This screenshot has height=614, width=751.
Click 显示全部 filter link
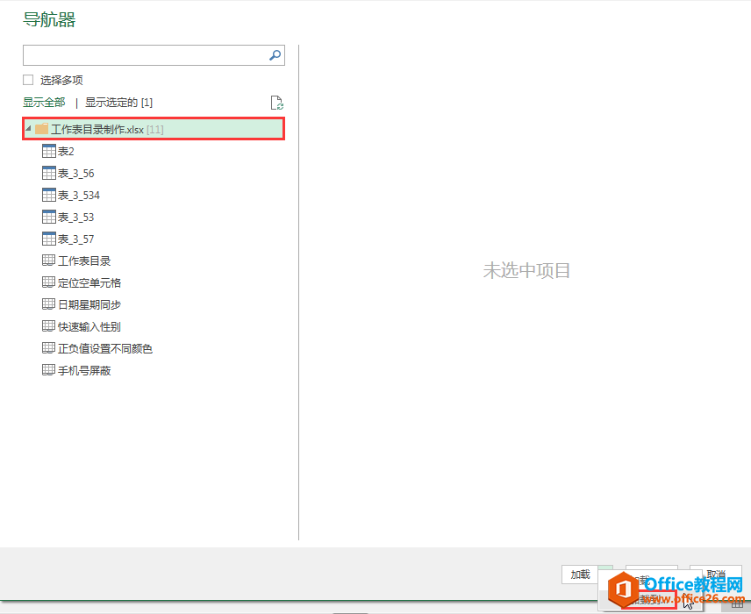point(44,102)
